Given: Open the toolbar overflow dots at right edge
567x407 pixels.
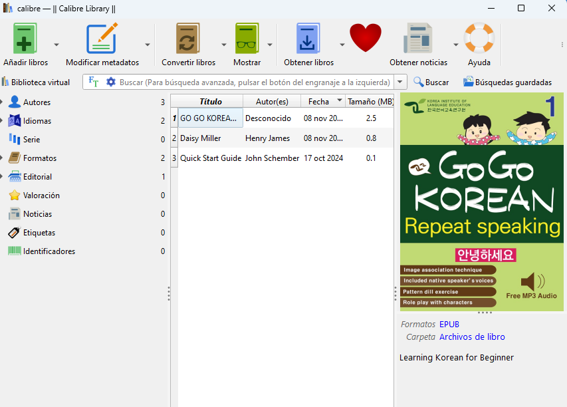Looking at the screenshot, I should pyautogui.click(x=562, y=45).
